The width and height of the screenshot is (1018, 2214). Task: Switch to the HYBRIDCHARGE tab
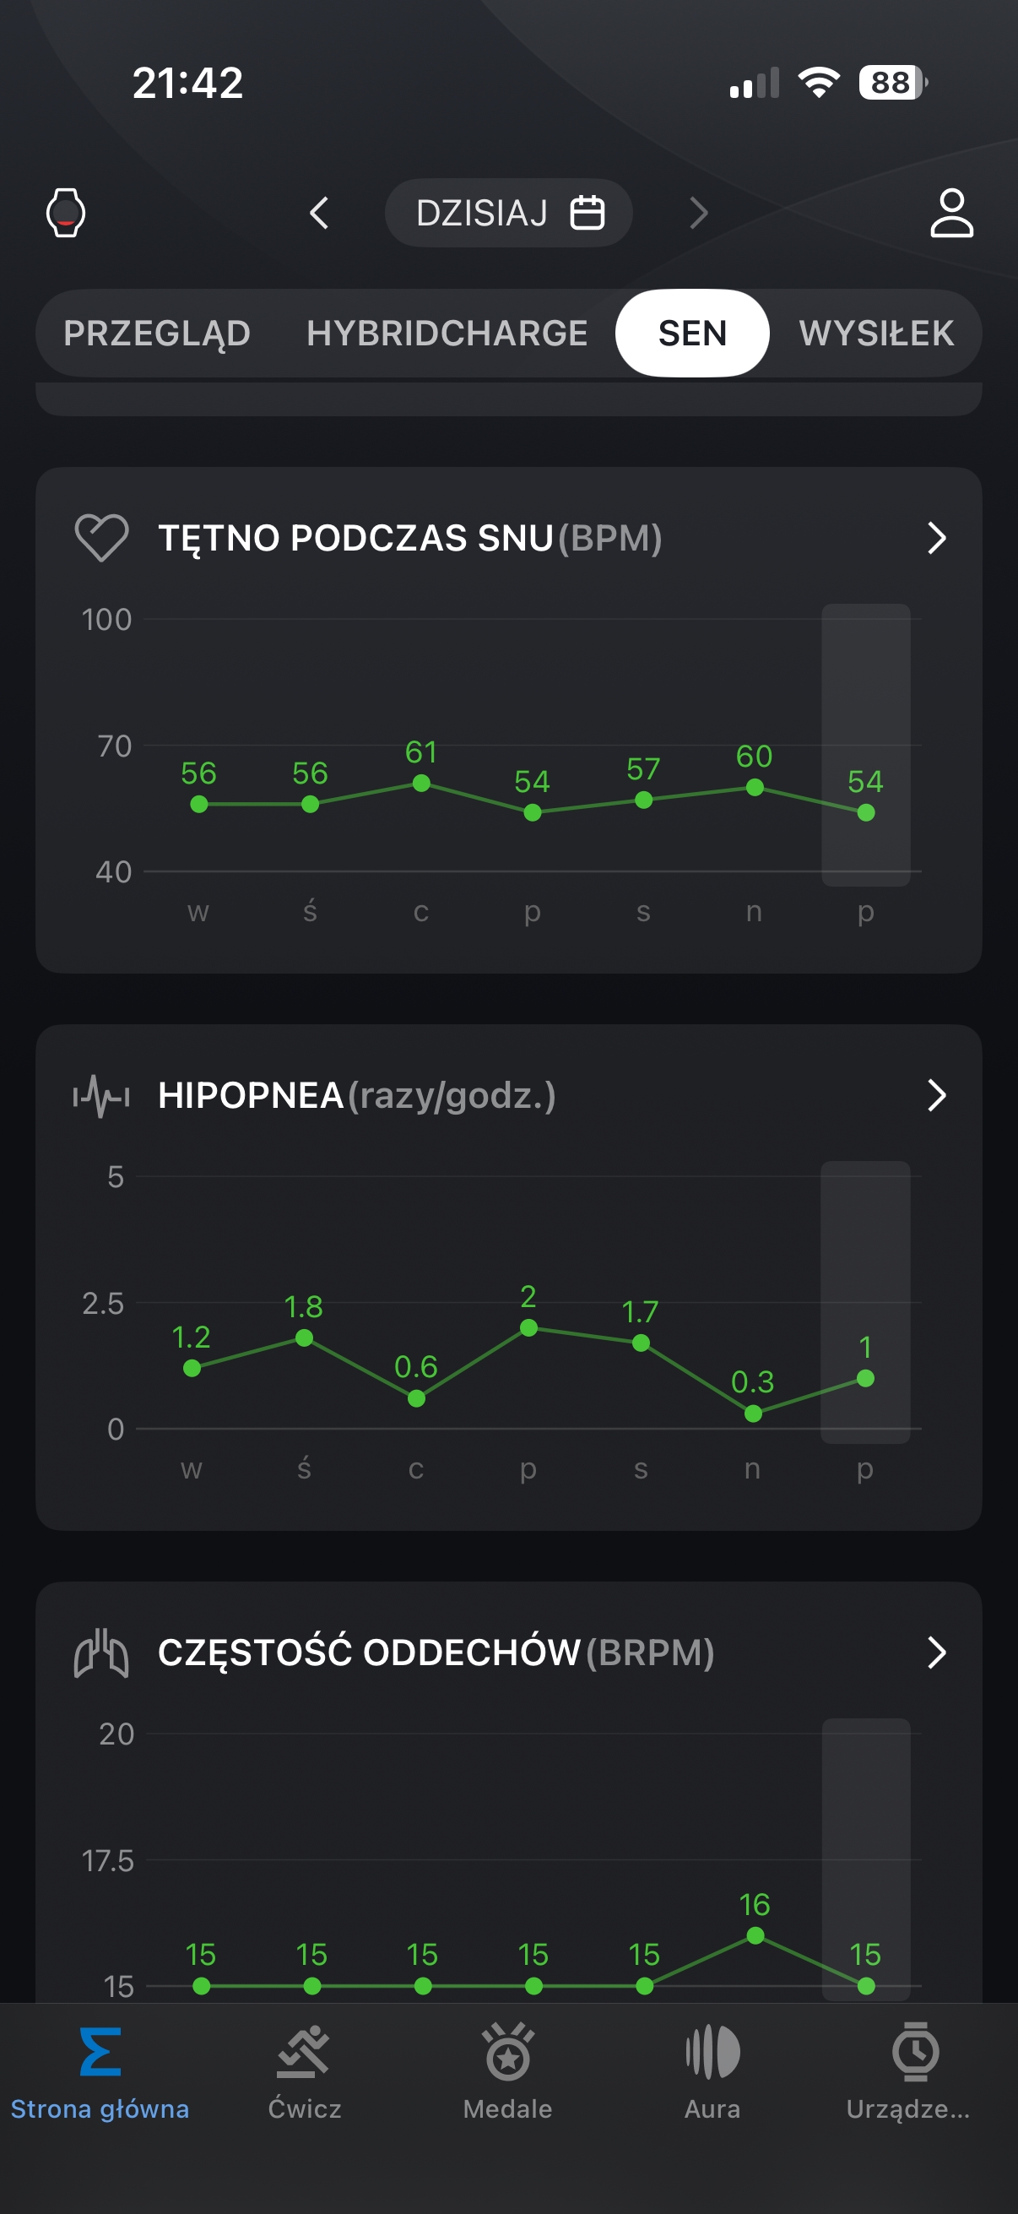447,334
